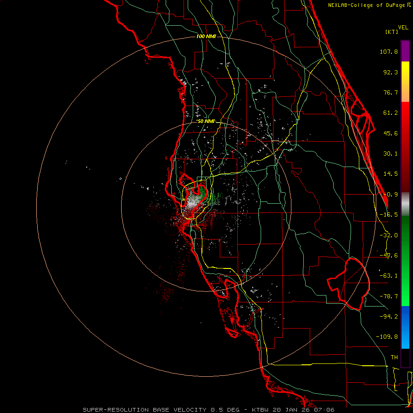Pick the gray near-zero segment of the velocity scale
The width and height of the screenshot is (413, 413).
(405, 204)
